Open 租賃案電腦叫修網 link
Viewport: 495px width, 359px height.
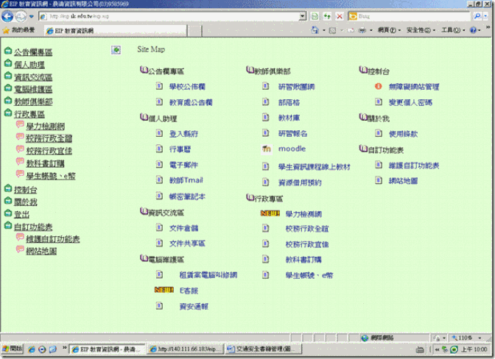[208, 275]
